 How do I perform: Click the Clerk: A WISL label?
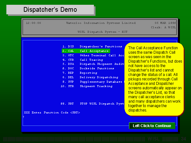coord(163,27)
